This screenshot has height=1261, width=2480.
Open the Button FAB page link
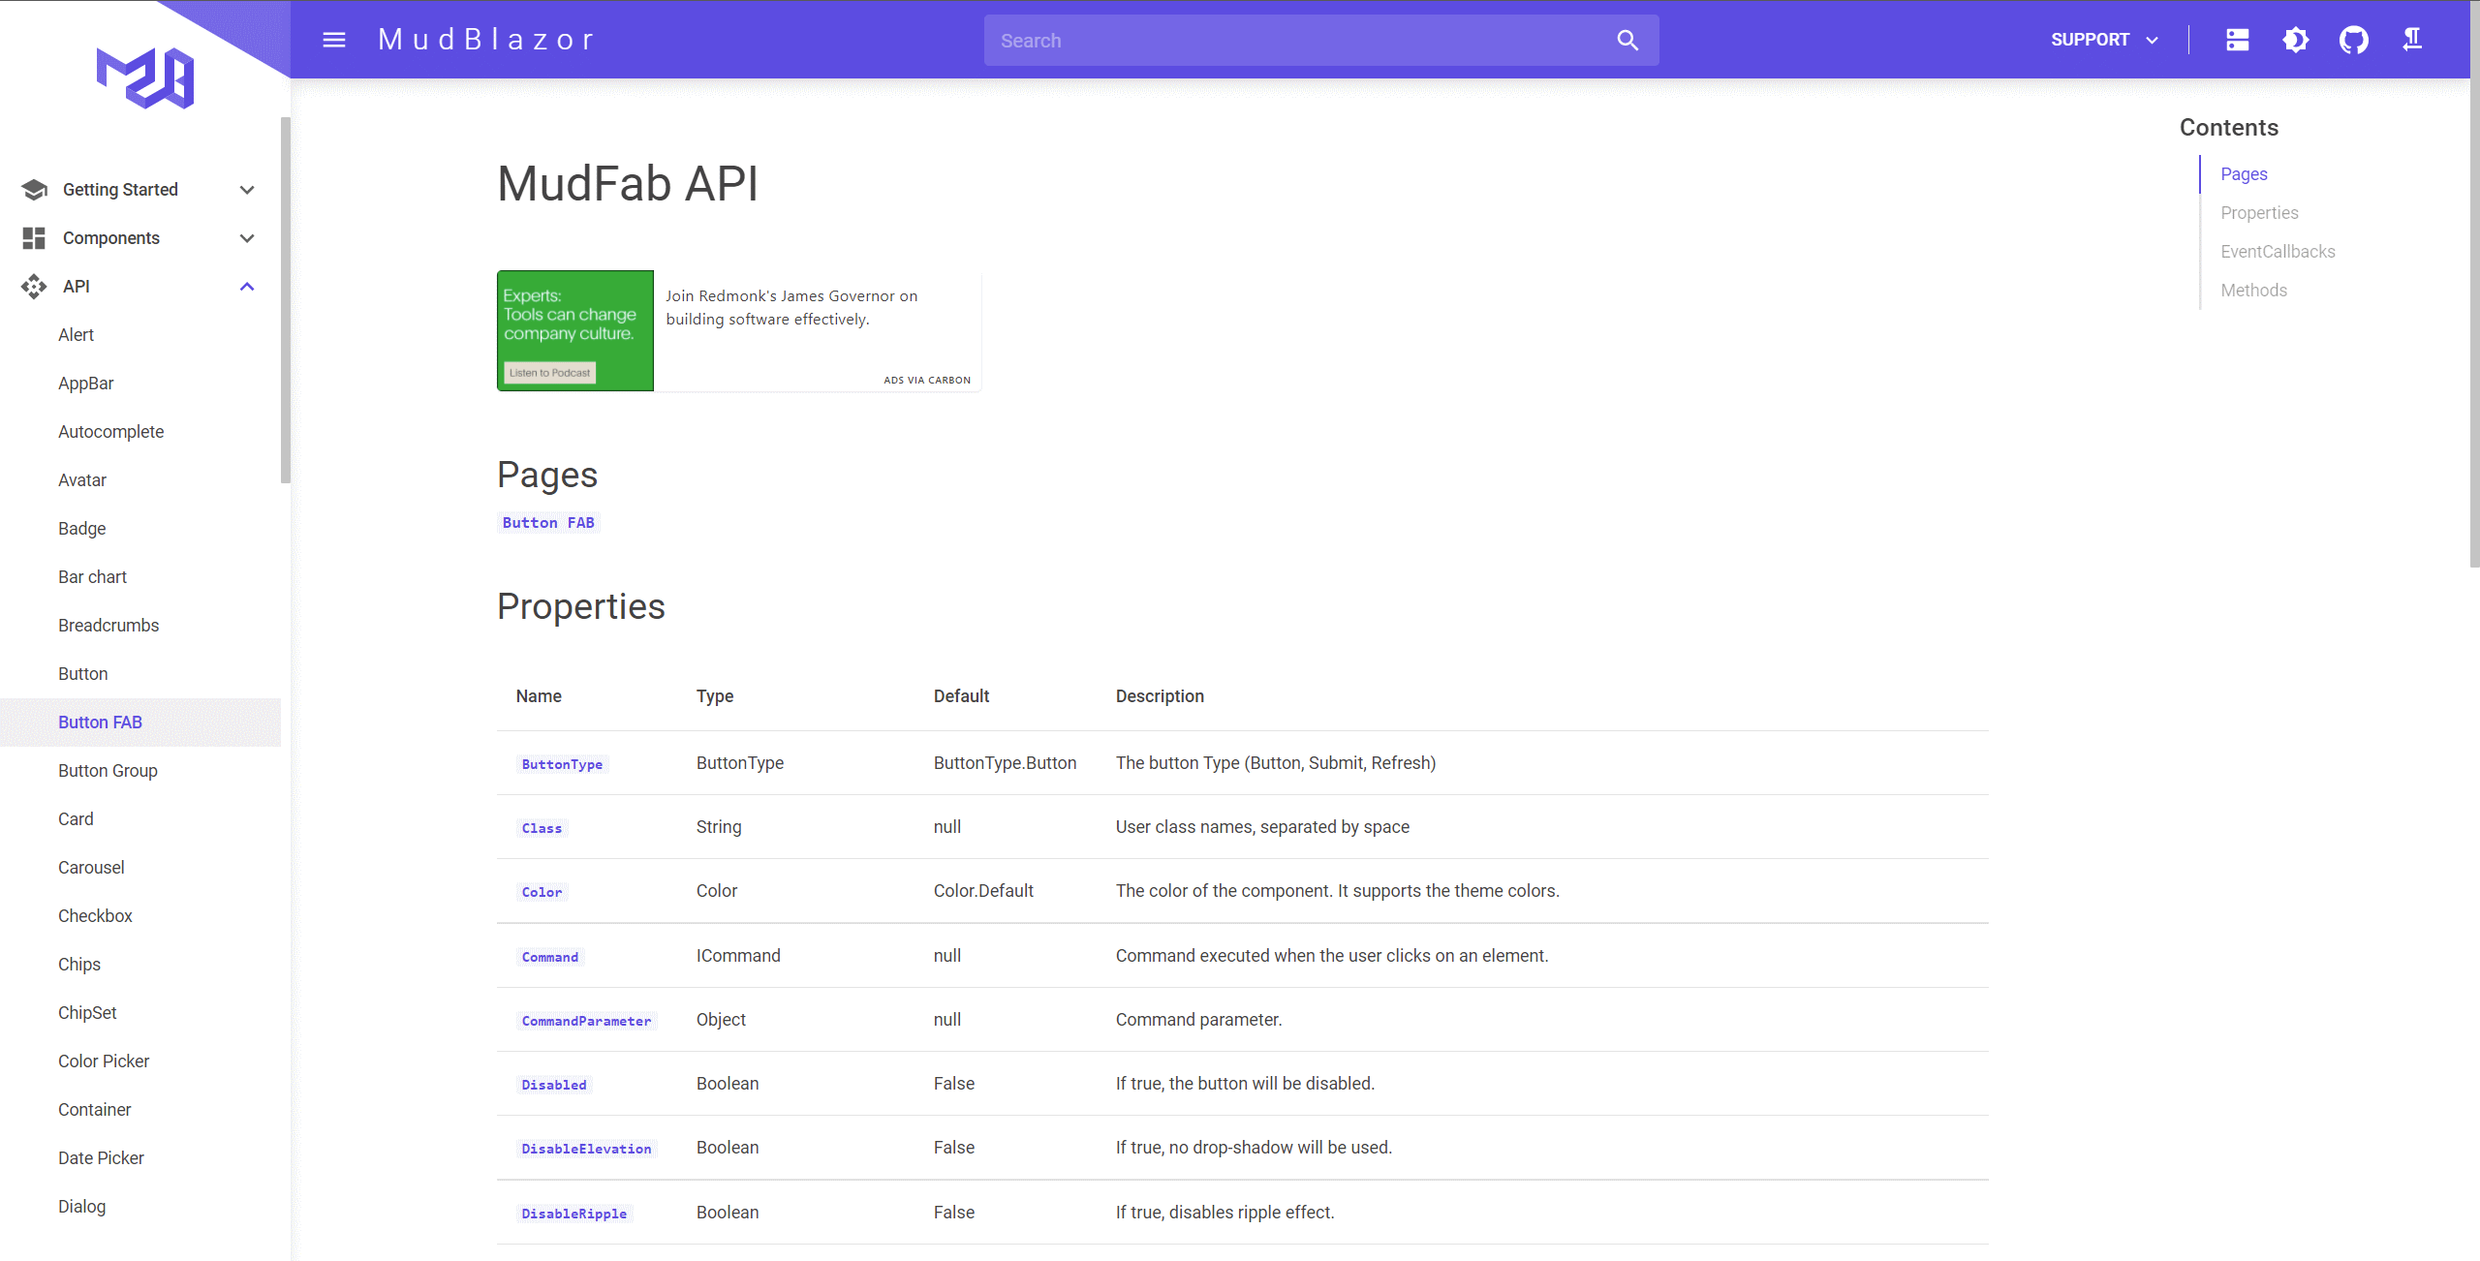tap(548, 522)
